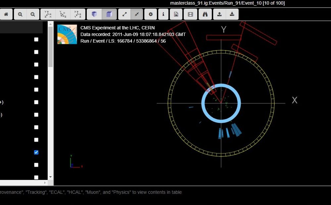Open settings with the gear icon

151,14
